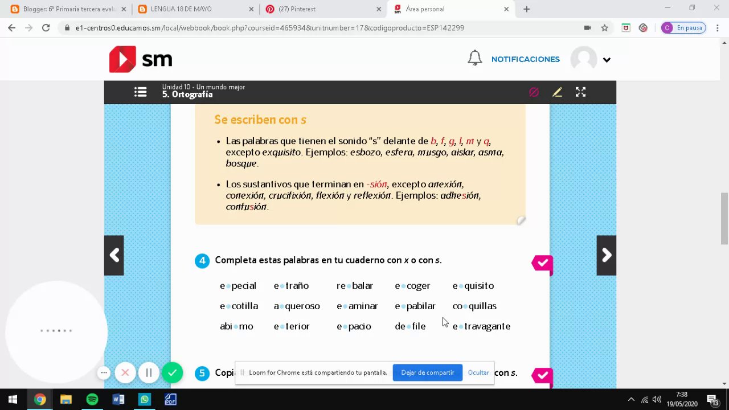
Task: Go to next page arrow
Action: (607, 256)
